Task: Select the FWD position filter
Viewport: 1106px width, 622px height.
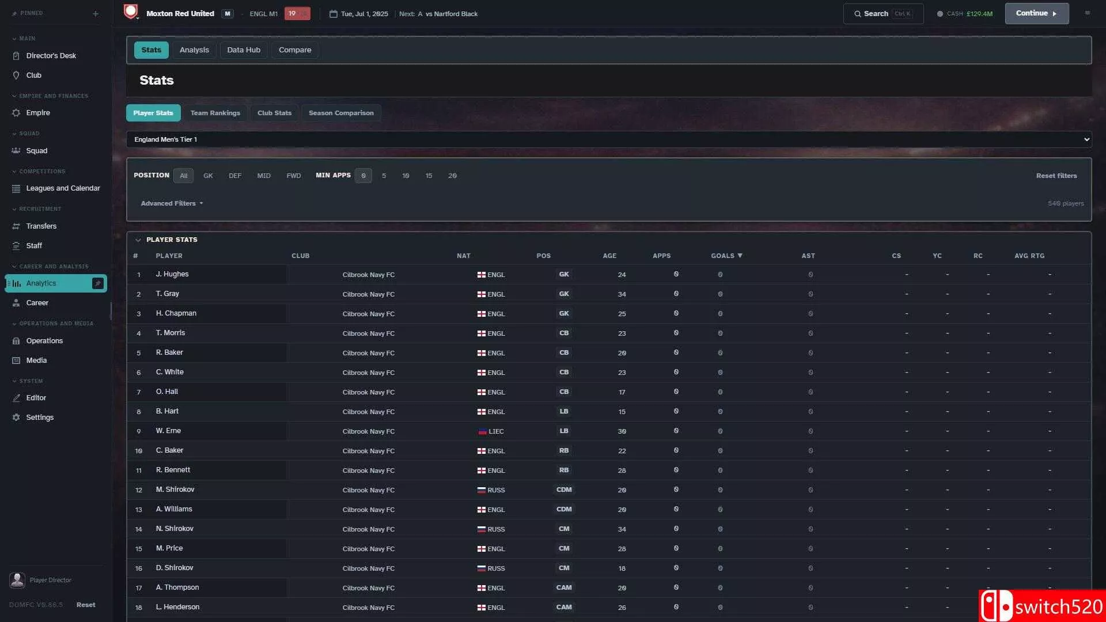Action: [294, 176]
